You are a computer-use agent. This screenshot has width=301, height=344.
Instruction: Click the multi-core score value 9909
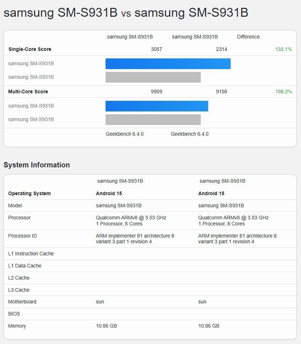pos(156,92)
